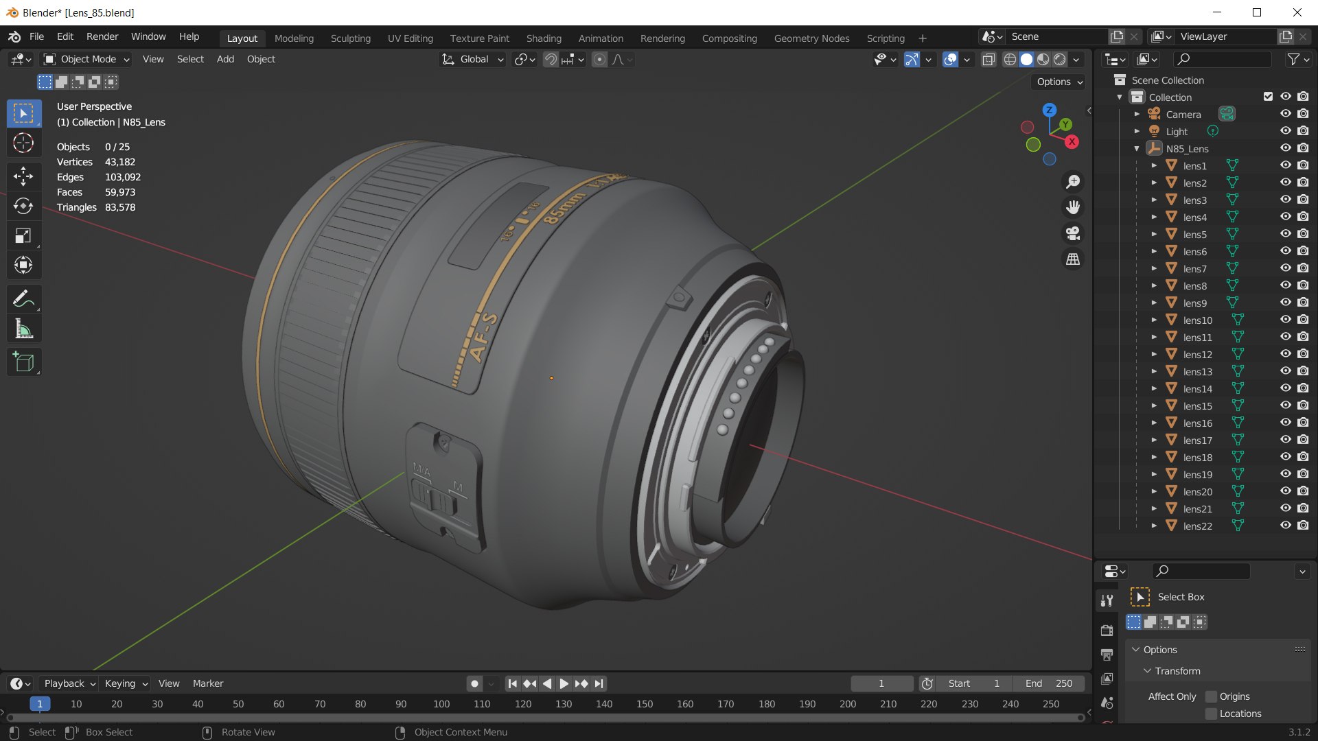This screenshot has width=1318, height=741.
Task: Expand Light object in outliner
Action: [1137, 131]
